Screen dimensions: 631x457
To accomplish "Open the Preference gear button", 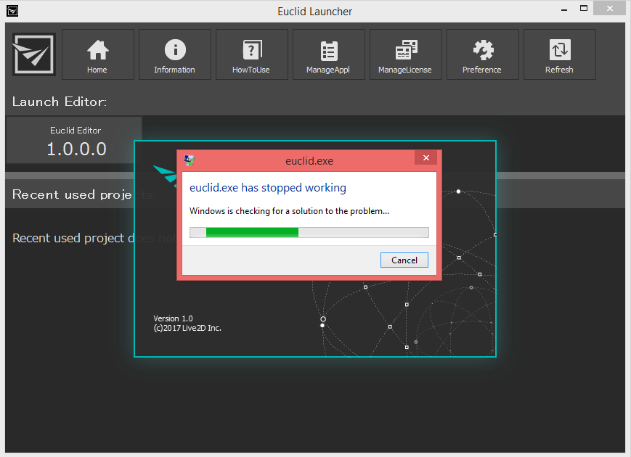I will coord(482,54).
